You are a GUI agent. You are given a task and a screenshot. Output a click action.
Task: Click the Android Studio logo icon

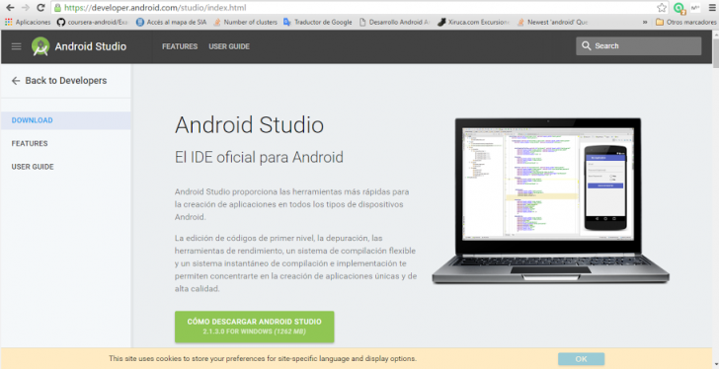[x=40, y=46]
